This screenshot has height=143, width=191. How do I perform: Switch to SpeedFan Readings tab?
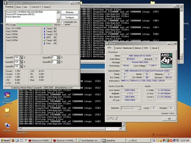click(9, 7)
